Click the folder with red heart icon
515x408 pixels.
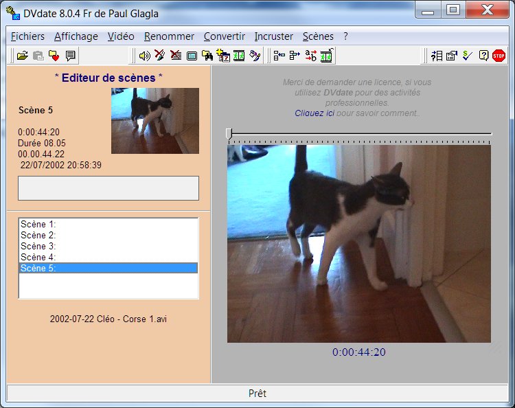point(54,56)
